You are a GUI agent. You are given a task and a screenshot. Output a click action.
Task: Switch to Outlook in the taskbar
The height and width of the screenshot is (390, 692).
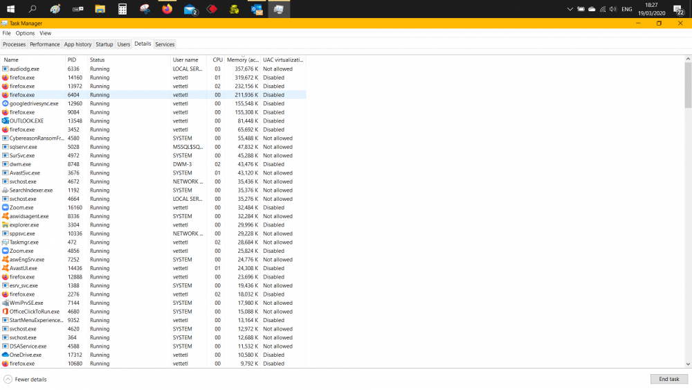tap(257, 9)
